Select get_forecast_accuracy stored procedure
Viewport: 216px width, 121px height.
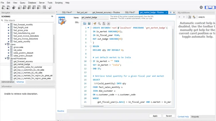[23, 61]
